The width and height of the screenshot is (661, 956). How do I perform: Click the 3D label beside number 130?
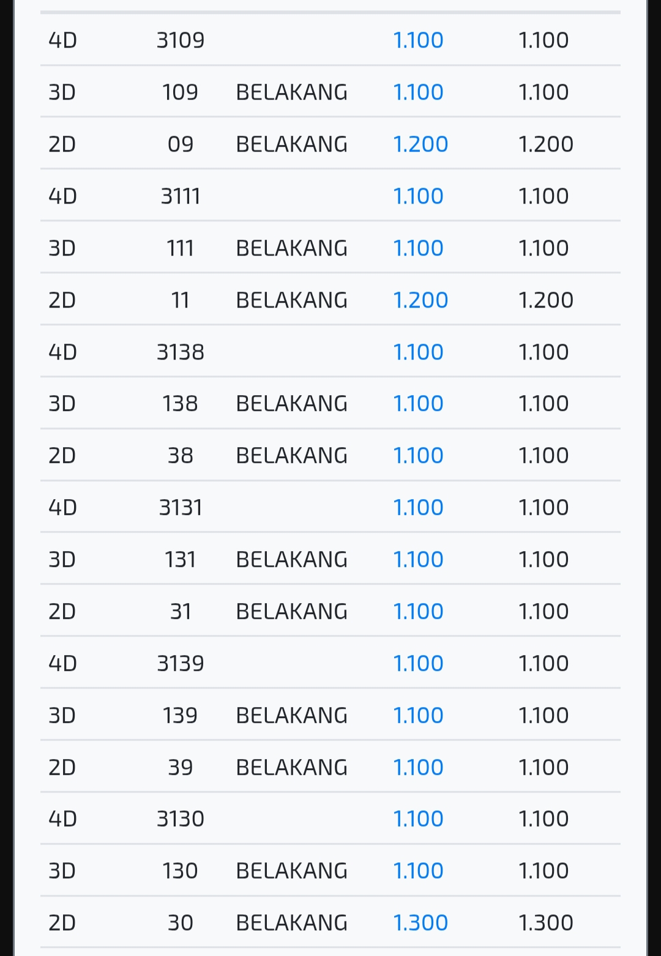tap(62, 871)
